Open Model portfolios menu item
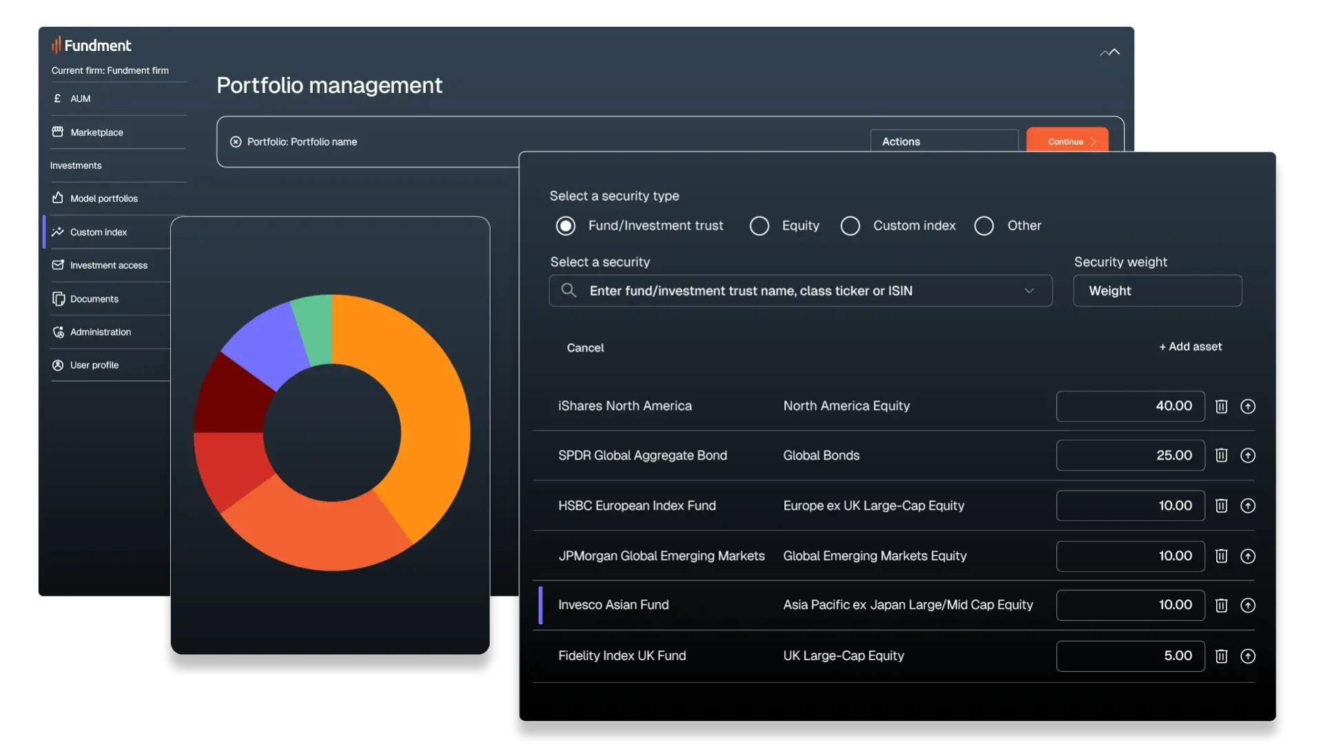This screenshot has width=1323, height=744. click(x=103, y=198)
